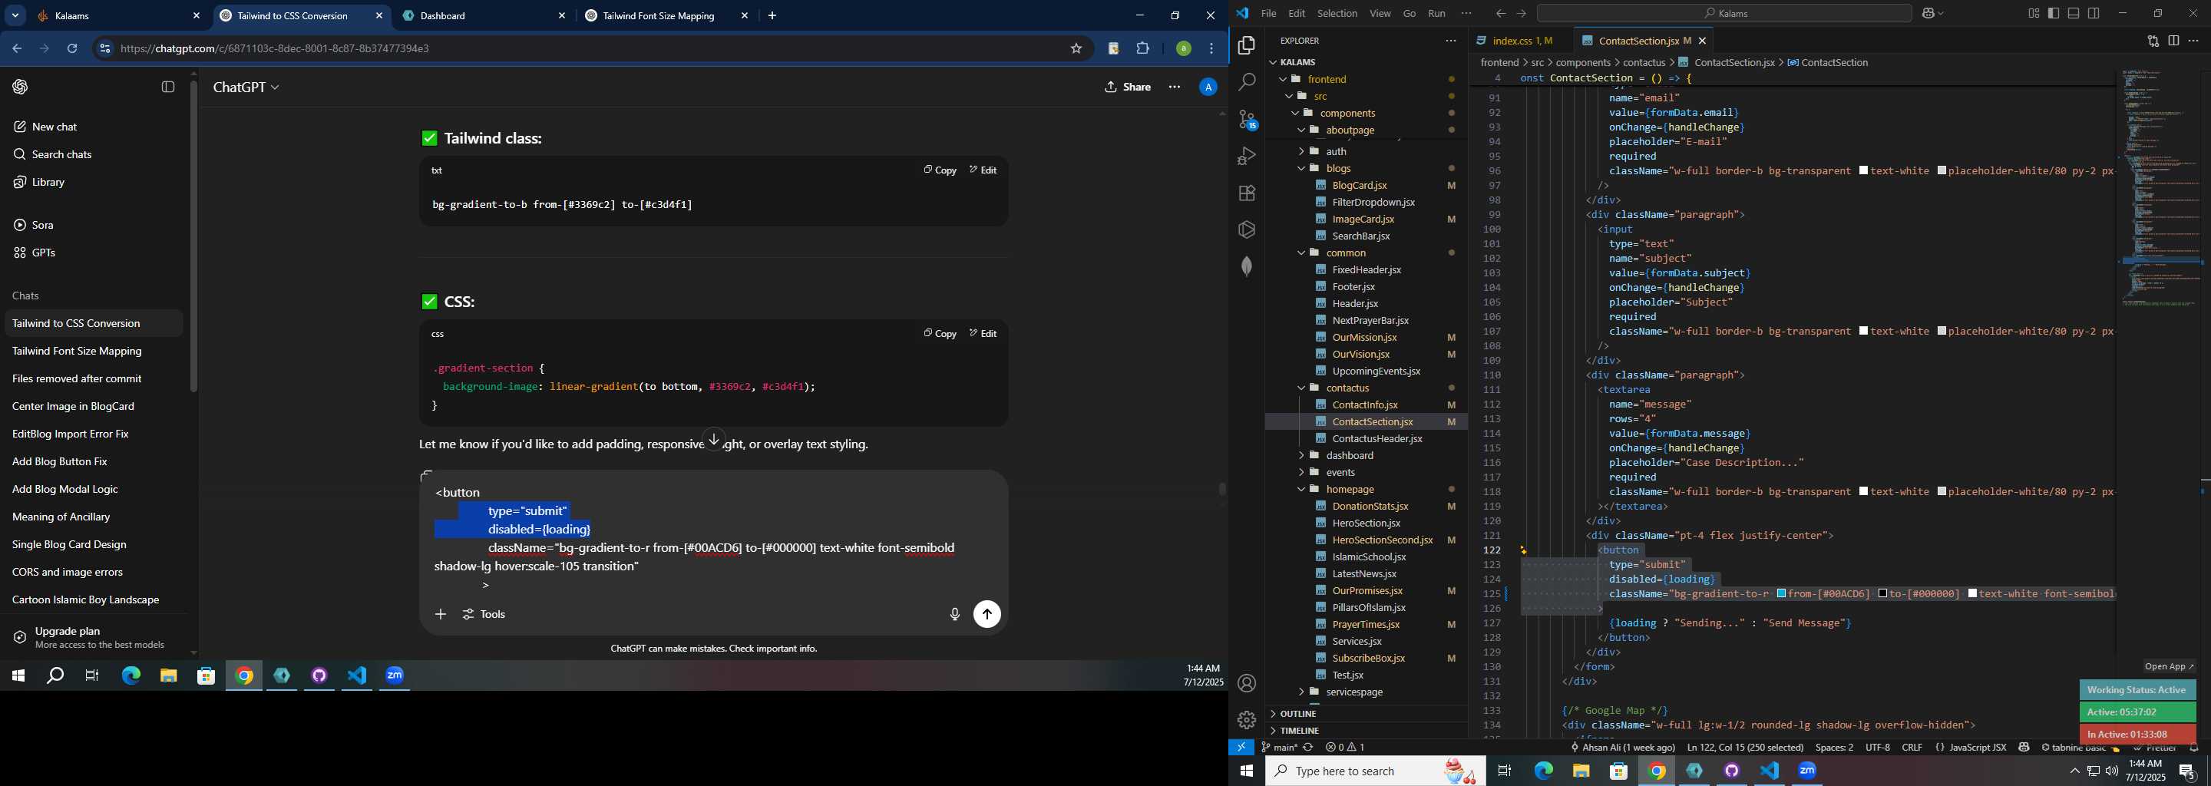The height and width of the screenshot is (786, 2211).
Task: Edit the CSS code block
Action: pyautogui.click(x=983, y=333)
